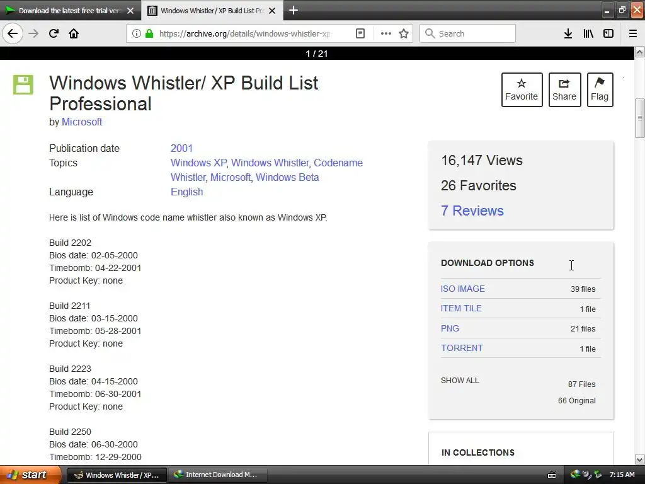
Task: Add item to favorites with Favorite button
Action: [522, 89]
